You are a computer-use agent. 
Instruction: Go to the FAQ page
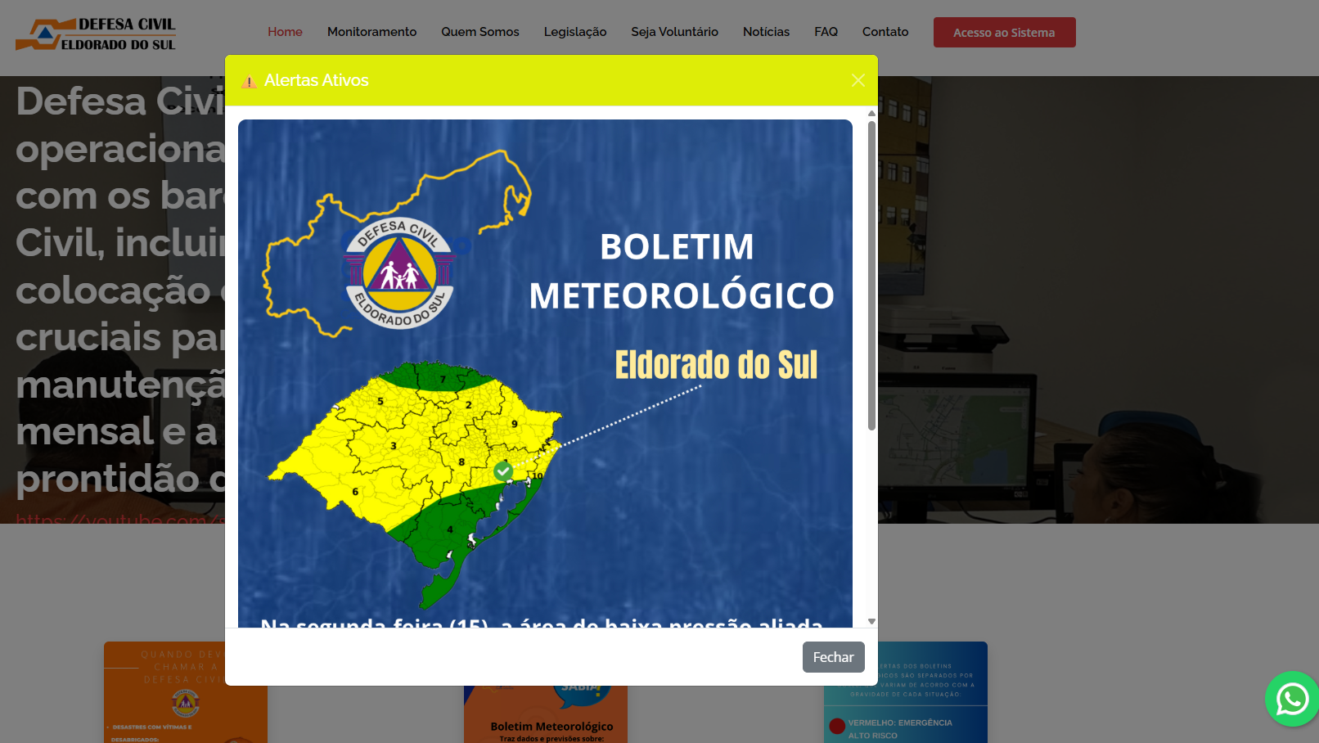[826, 32]
